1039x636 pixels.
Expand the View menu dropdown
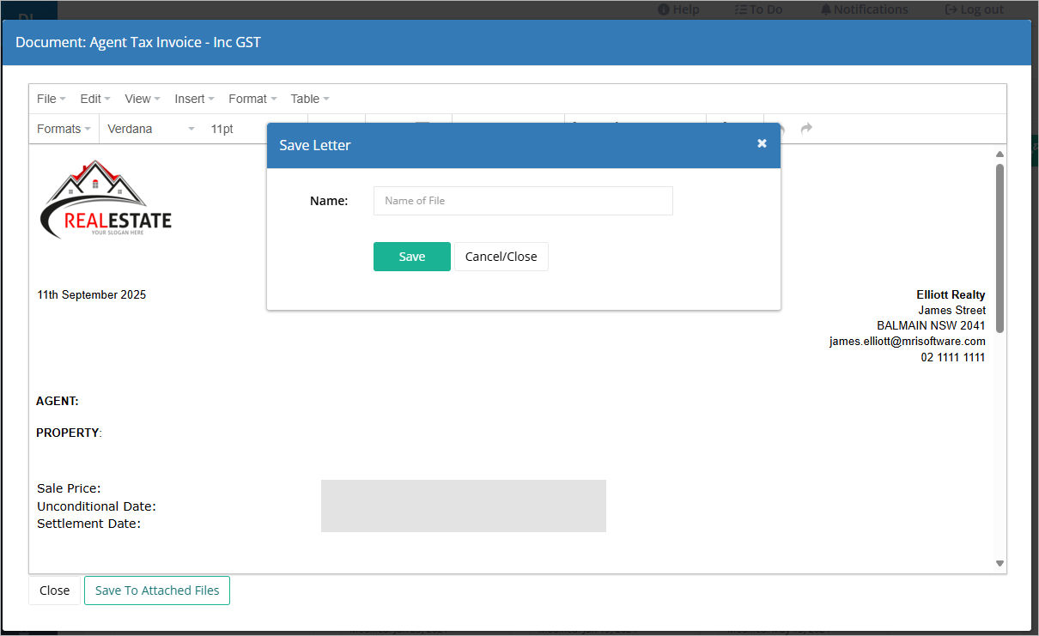click(x=142, y=99)
